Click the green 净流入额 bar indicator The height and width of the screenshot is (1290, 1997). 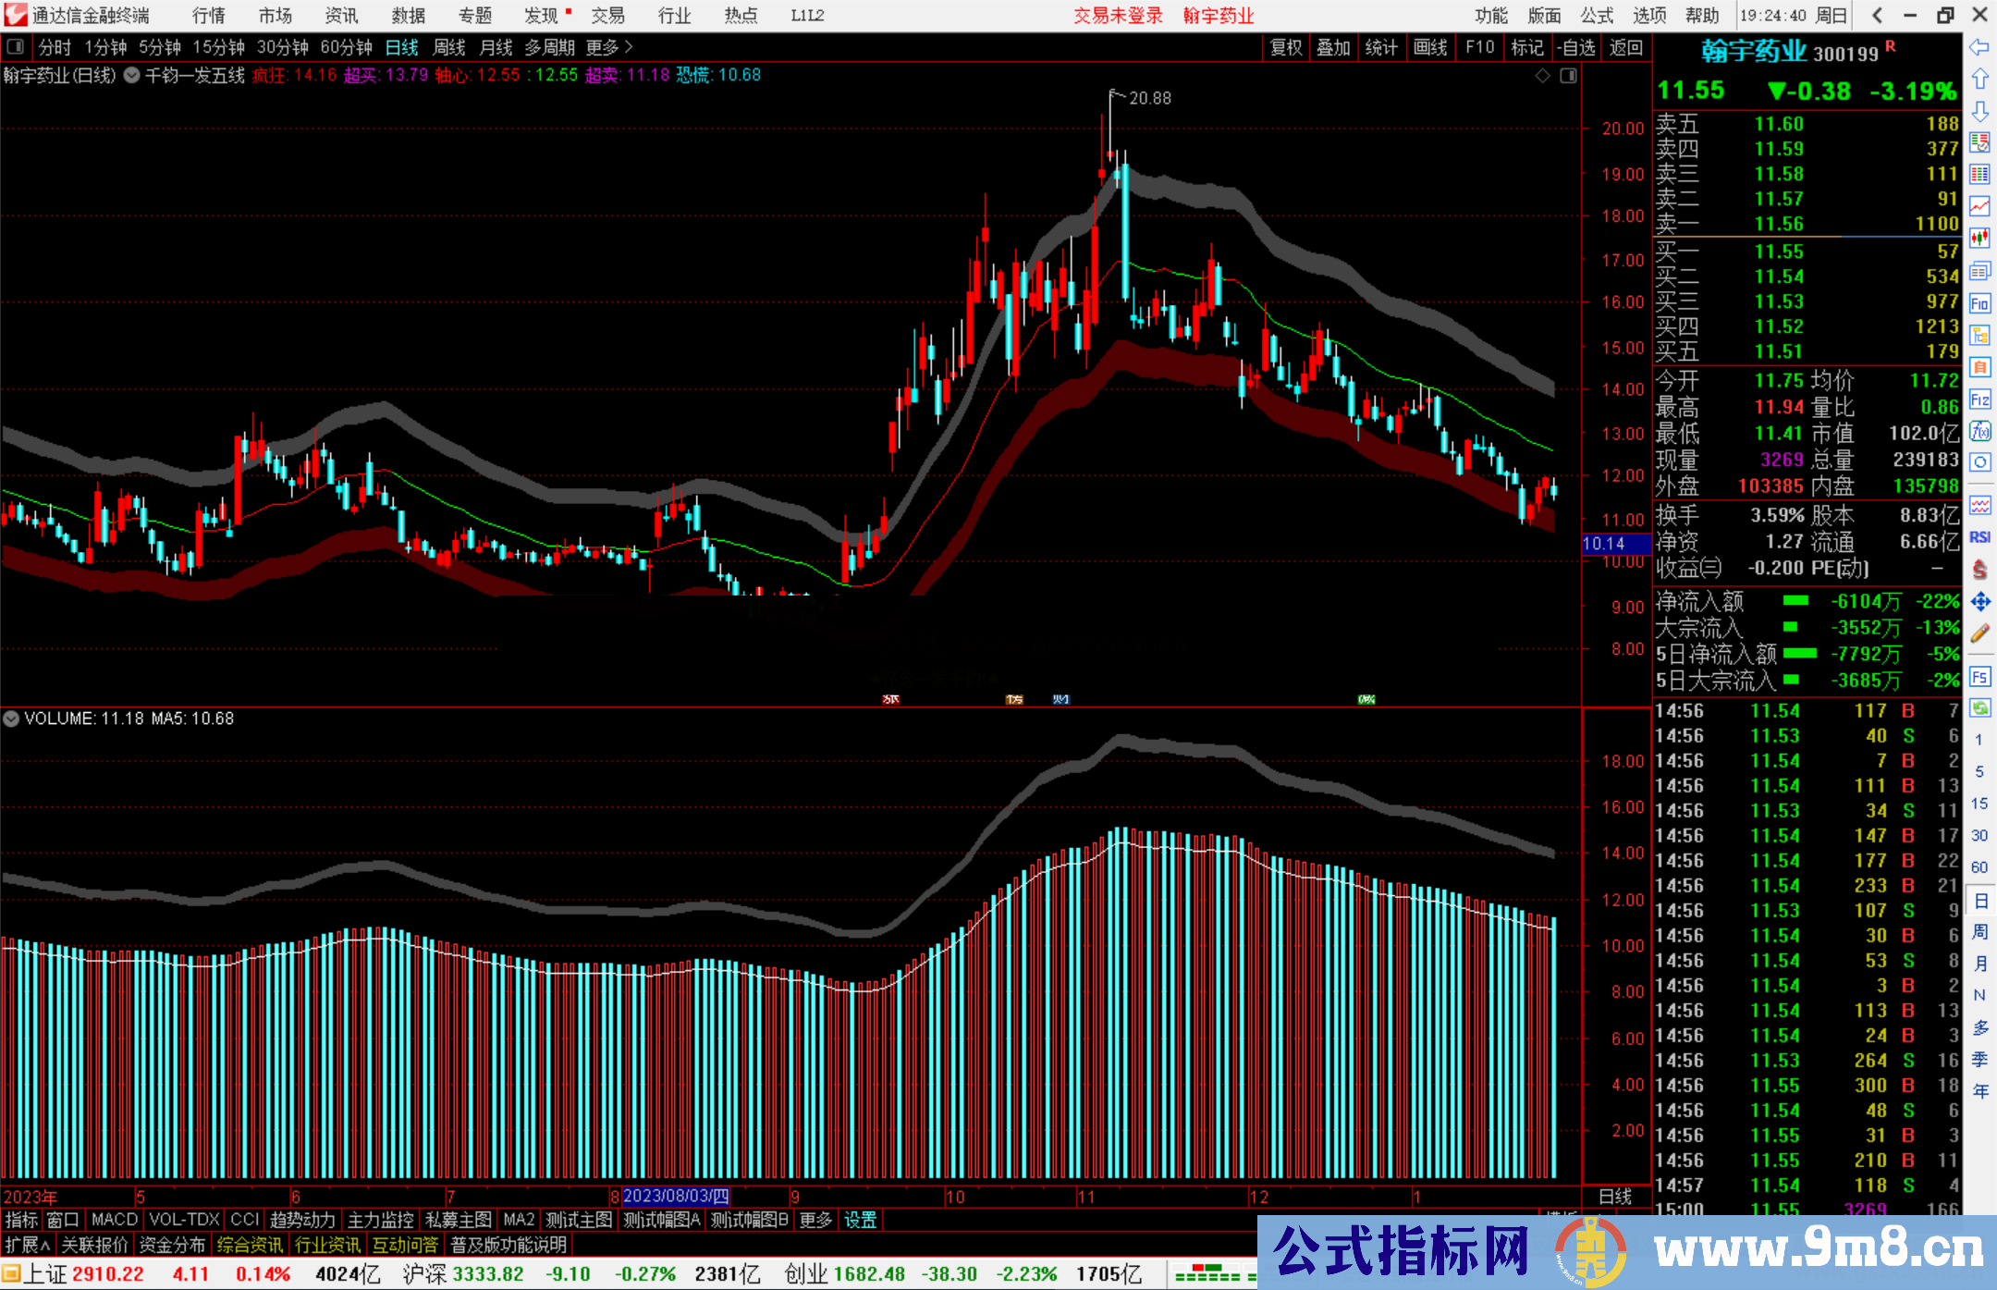[x=1795, y=601]
